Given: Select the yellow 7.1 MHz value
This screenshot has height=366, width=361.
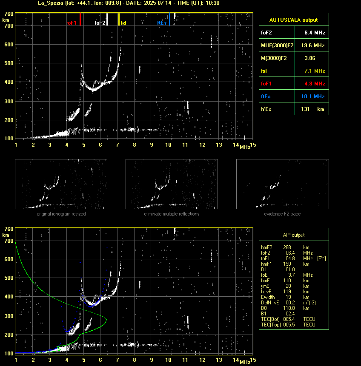Looking at the screenshot, I should point(315,71).
